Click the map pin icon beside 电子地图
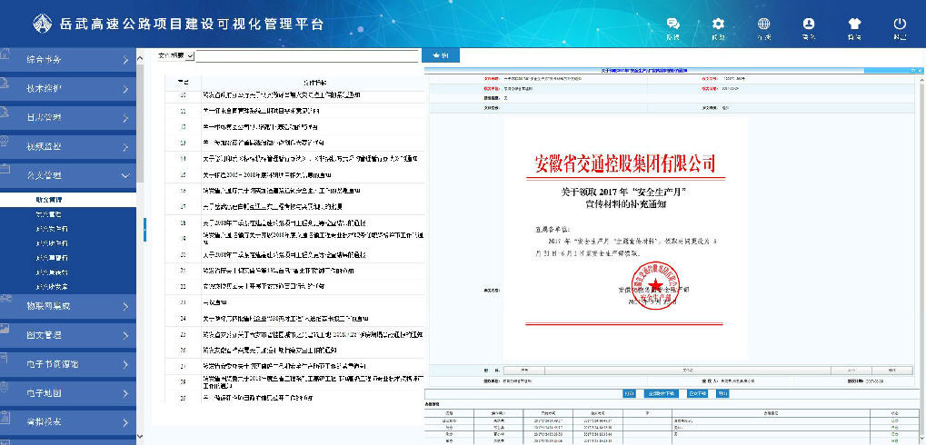 5,386
